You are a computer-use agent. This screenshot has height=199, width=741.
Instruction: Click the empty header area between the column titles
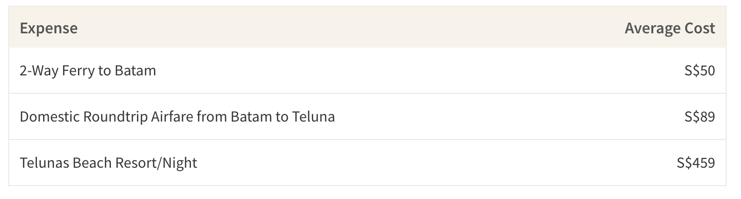(352, 28)
